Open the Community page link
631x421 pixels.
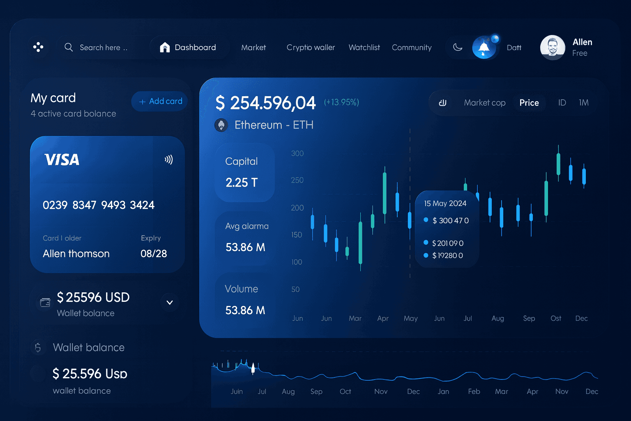click(412, 47)
